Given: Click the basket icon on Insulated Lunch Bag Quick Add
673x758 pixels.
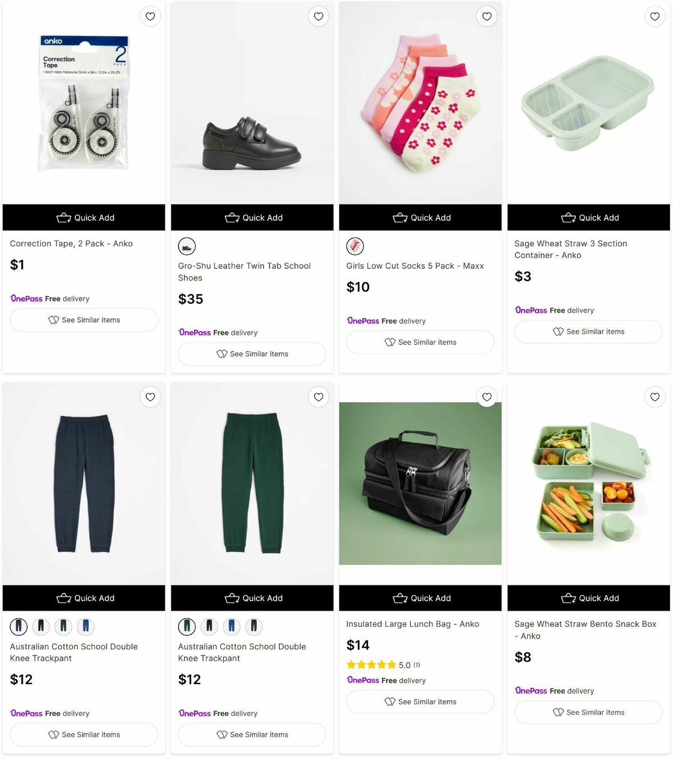Looking at the screenshot, I should click(400, 598).
